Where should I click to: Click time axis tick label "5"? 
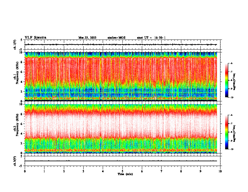click(x=122, y=171)
